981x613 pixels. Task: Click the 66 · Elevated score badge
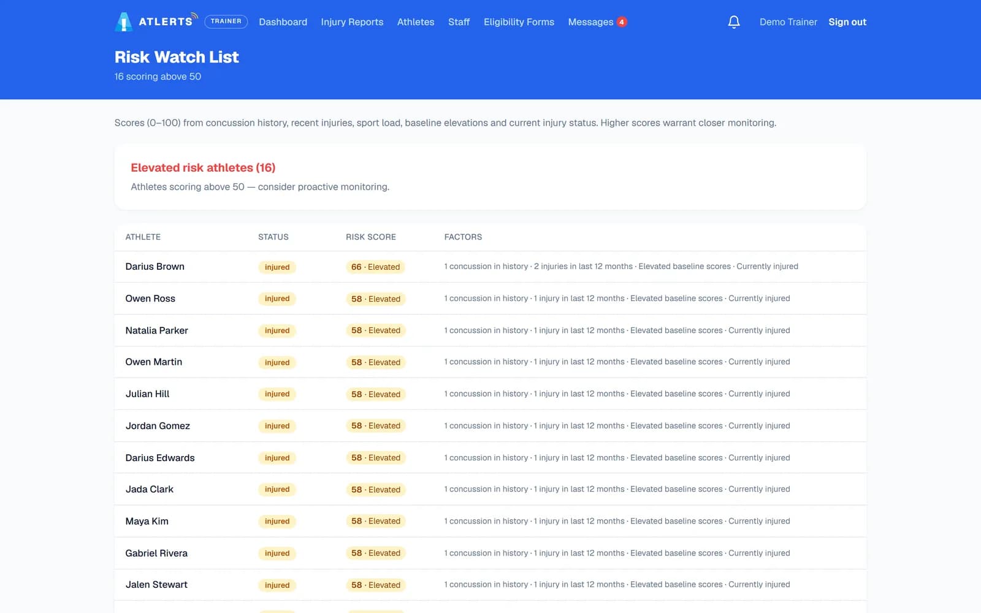coord(375,267)
